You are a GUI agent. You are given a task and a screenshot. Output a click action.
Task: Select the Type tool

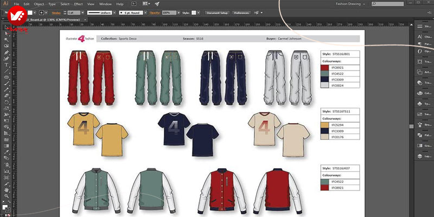pos(7,65)
